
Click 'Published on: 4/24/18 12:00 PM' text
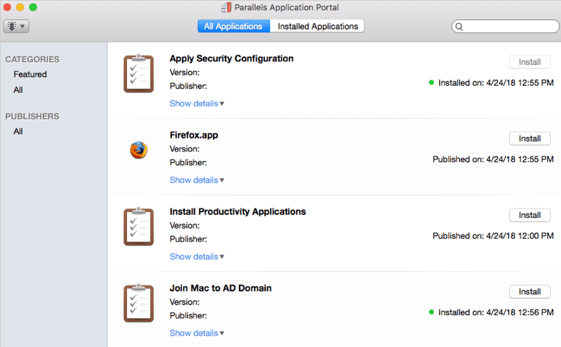point(493,236)
